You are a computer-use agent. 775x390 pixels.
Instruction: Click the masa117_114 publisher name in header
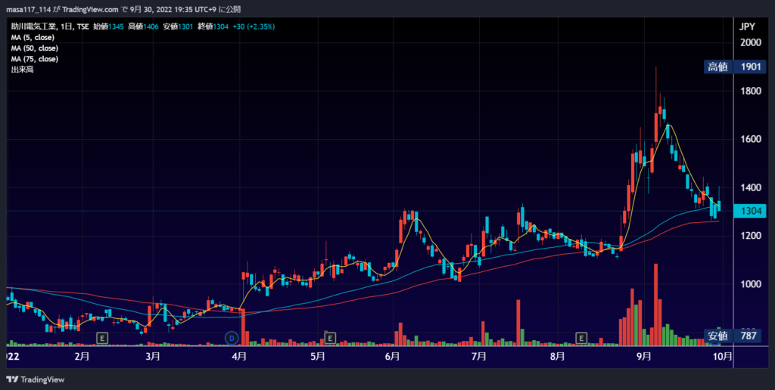(x=28, y=9)
